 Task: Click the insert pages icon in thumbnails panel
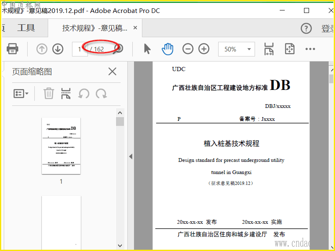pyautogui.click(x=66, y=93)
